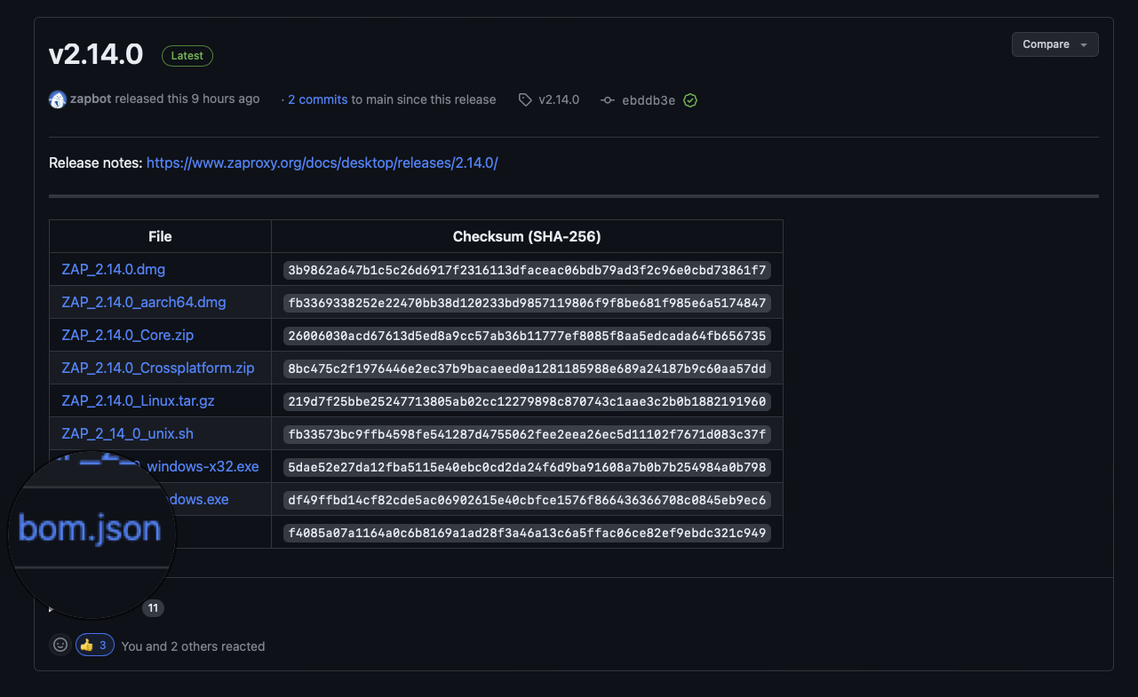Download ZAP_2.14.0_Core.zip
This screenshot has height=697, width=1138.
tap(128, 336)
